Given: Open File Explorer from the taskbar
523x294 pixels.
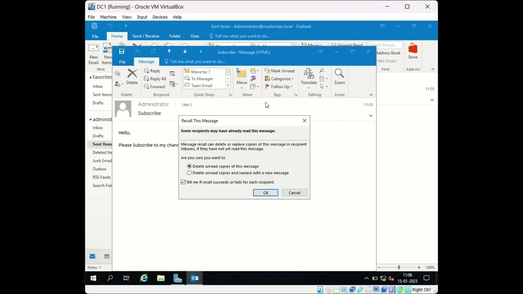Looking at the screenshot, I should point(161,278).
